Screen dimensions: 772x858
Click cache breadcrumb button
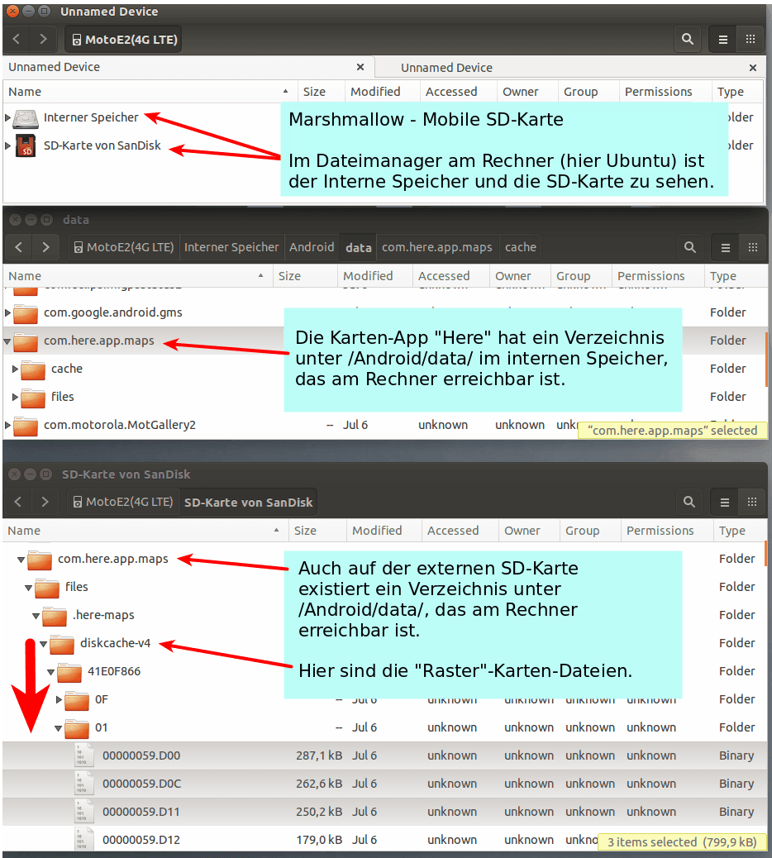[x=521, y=247]
